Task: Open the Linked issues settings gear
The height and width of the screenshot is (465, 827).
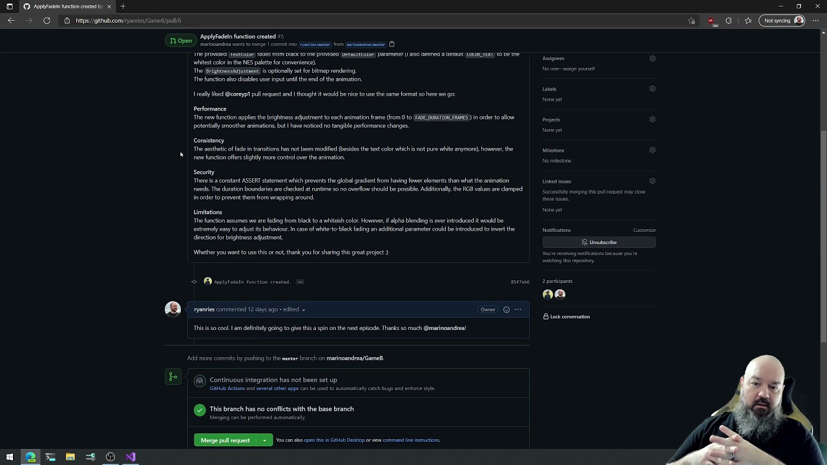Action: coord(653,181)
